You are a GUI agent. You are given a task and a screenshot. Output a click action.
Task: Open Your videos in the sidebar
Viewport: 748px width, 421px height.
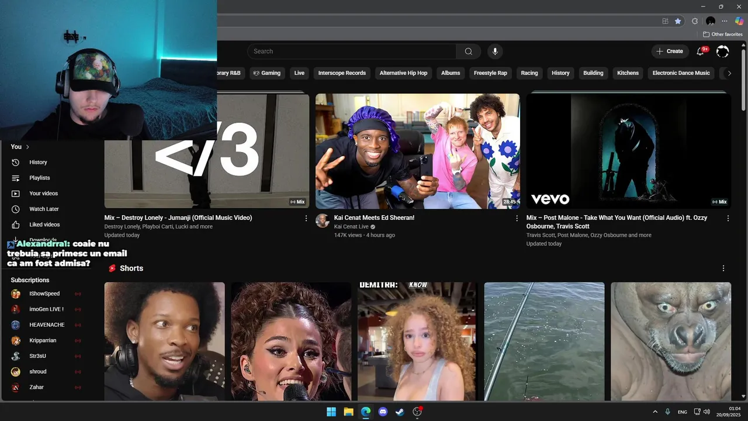tap(43, 194)
